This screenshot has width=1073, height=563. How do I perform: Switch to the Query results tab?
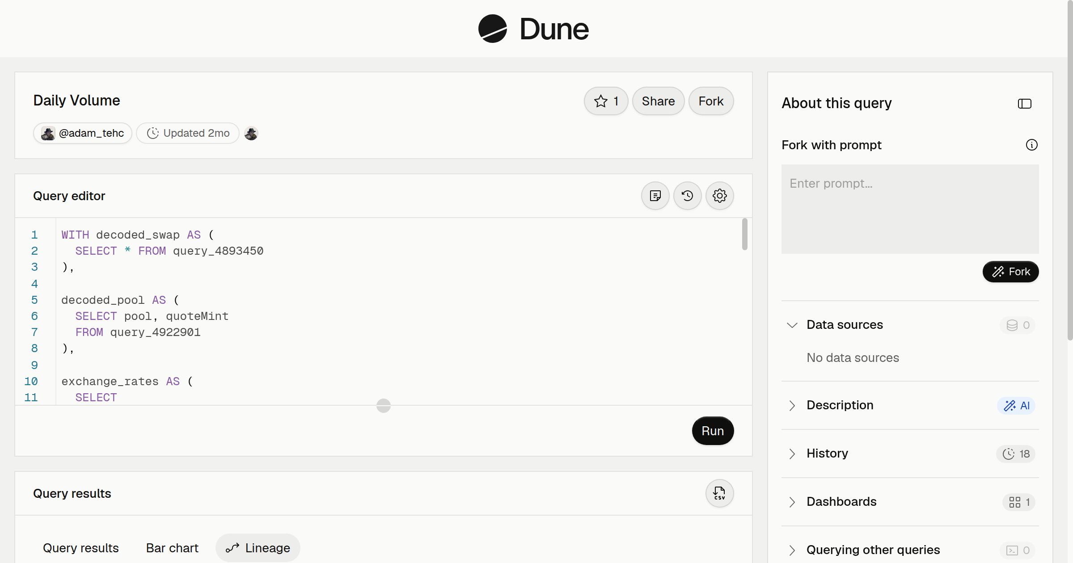tap(81, 548)
